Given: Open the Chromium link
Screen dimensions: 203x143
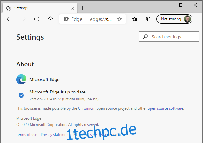Looking at the screenshot, I should [x=87, y=108].
